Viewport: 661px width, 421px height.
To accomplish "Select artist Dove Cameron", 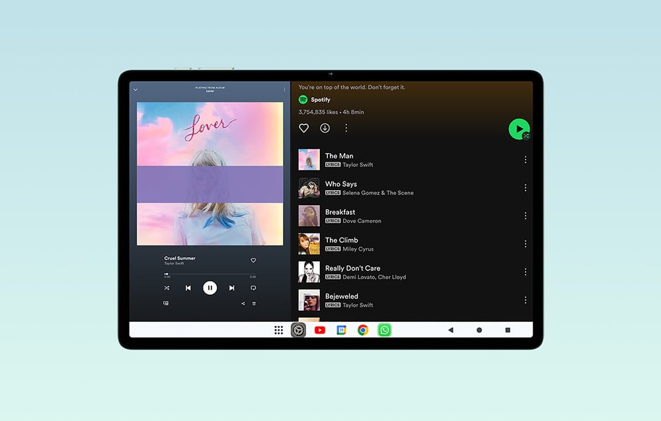I will (362, 221).
